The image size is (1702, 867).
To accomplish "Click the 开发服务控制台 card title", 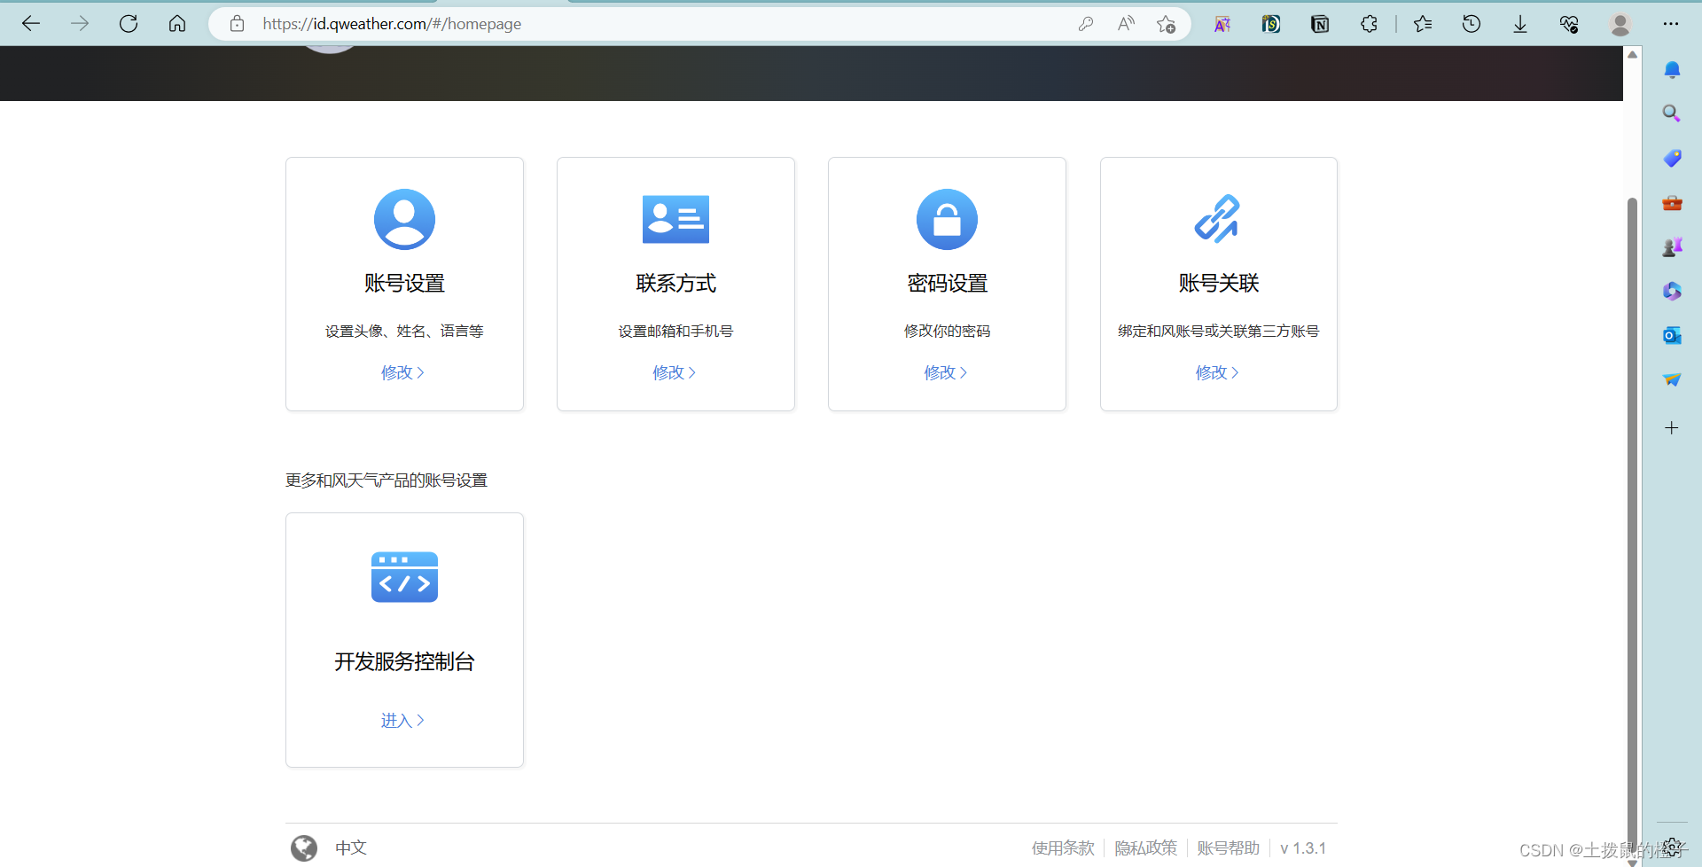I will point(404,662).
